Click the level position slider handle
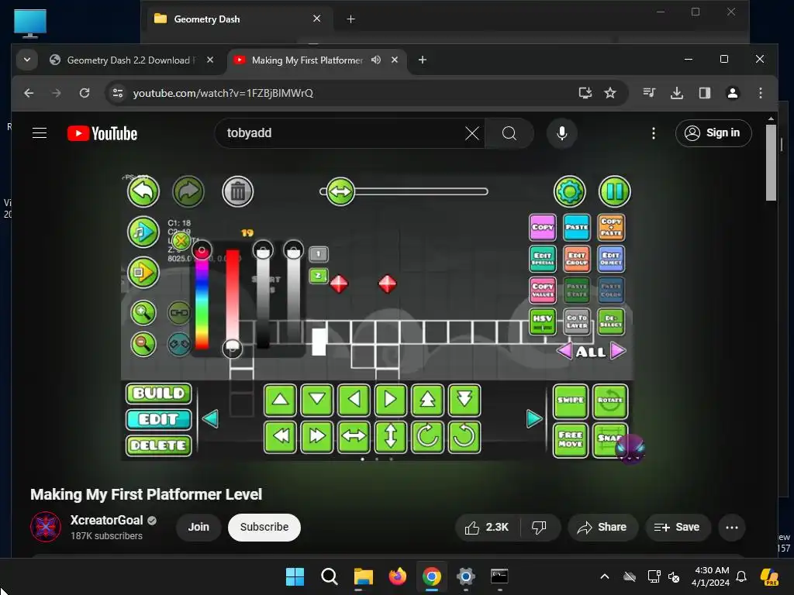The image size is (794, 595). click(x=340, y=192)
